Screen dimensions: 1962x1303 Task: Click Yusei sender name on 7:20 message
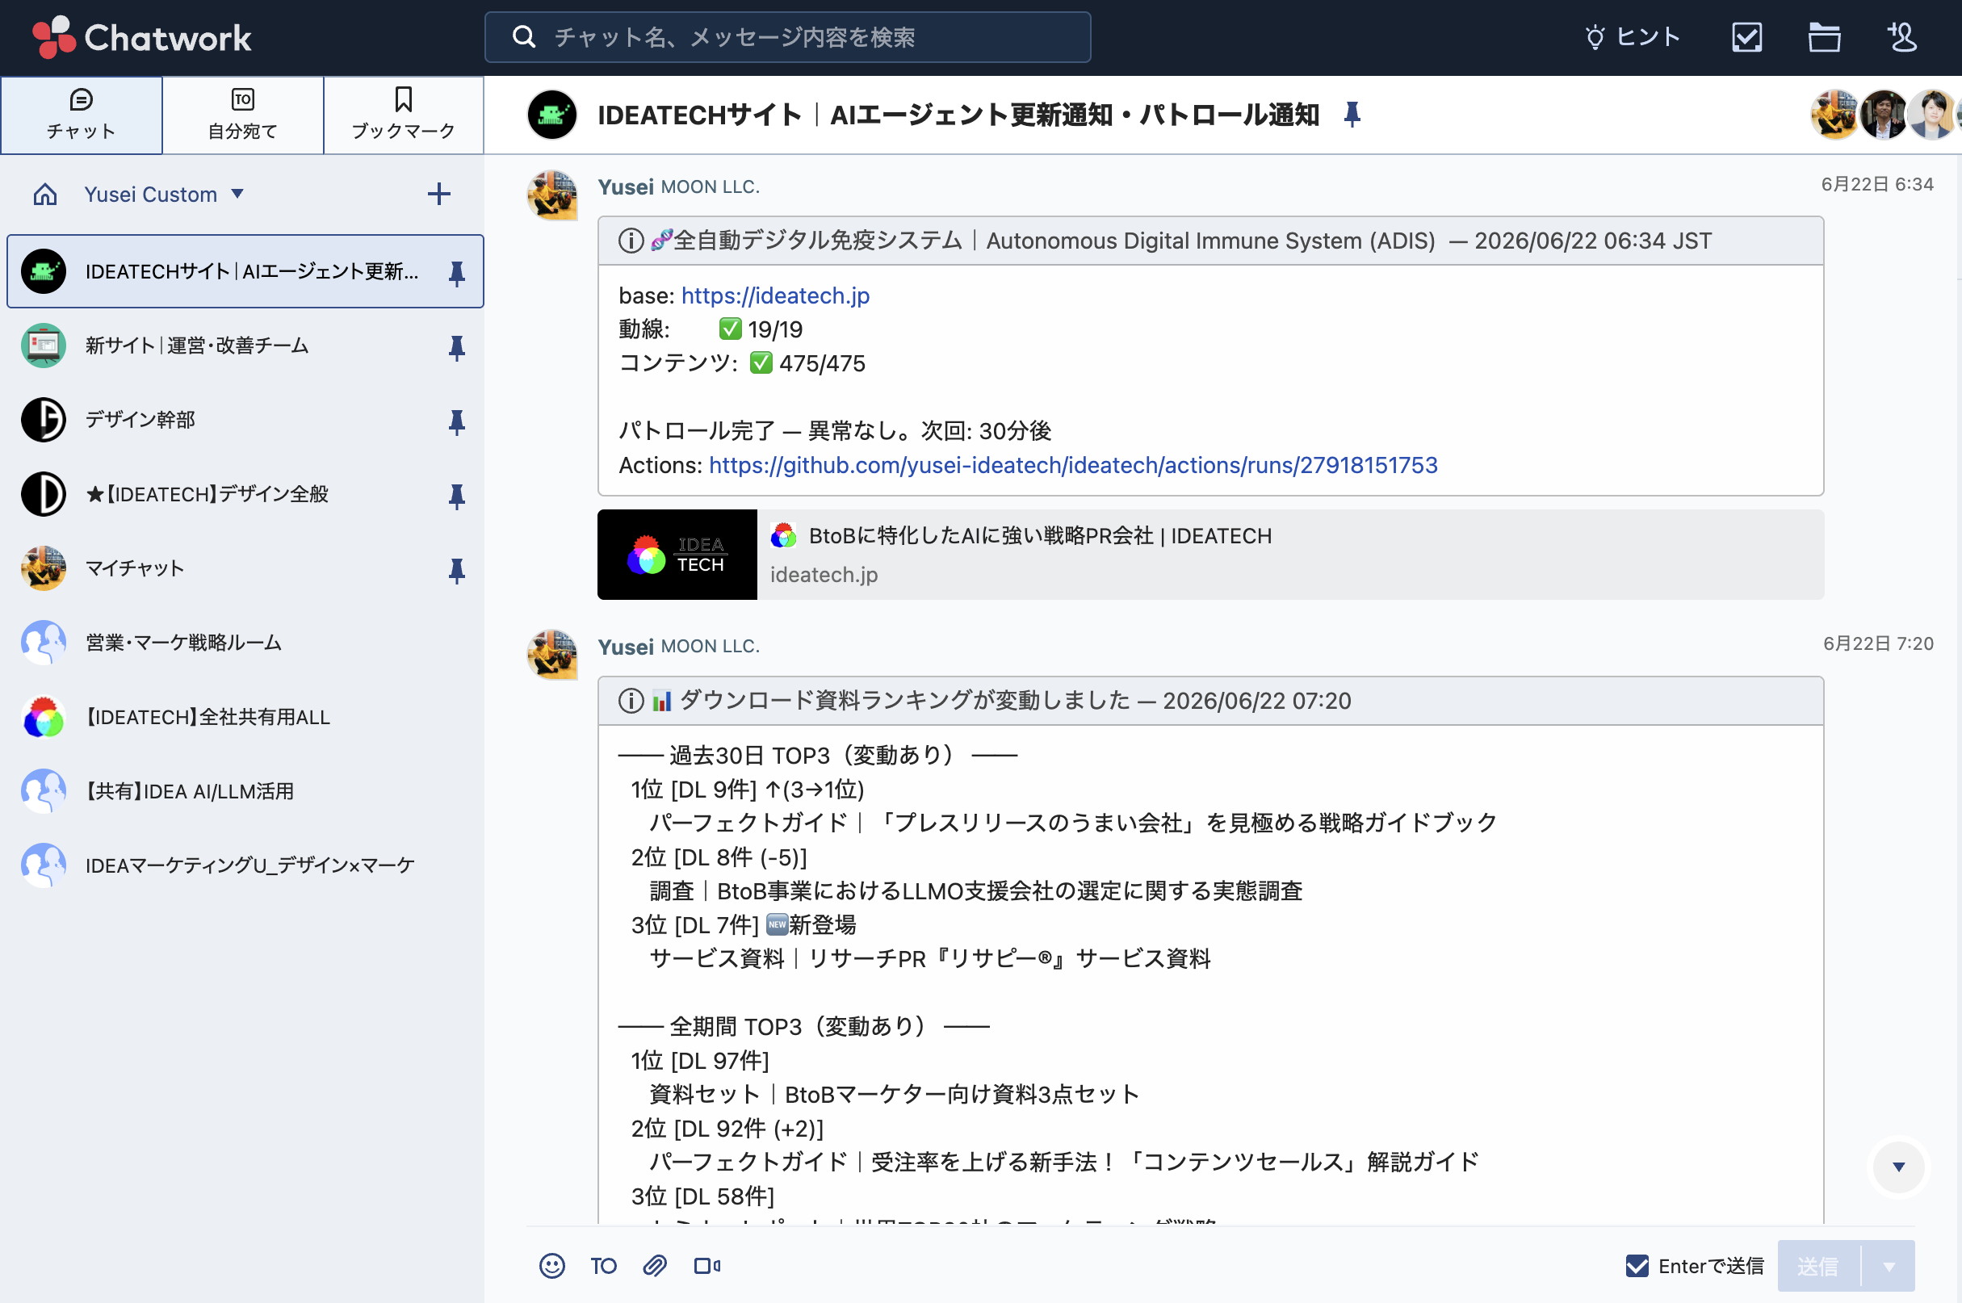click(x=626, y=647)
